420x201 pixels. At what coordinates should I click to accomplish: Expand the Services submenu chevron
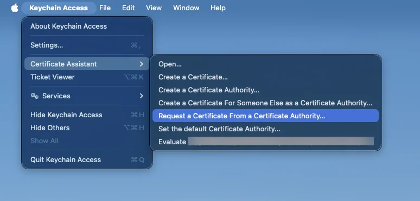click(142, 96)
